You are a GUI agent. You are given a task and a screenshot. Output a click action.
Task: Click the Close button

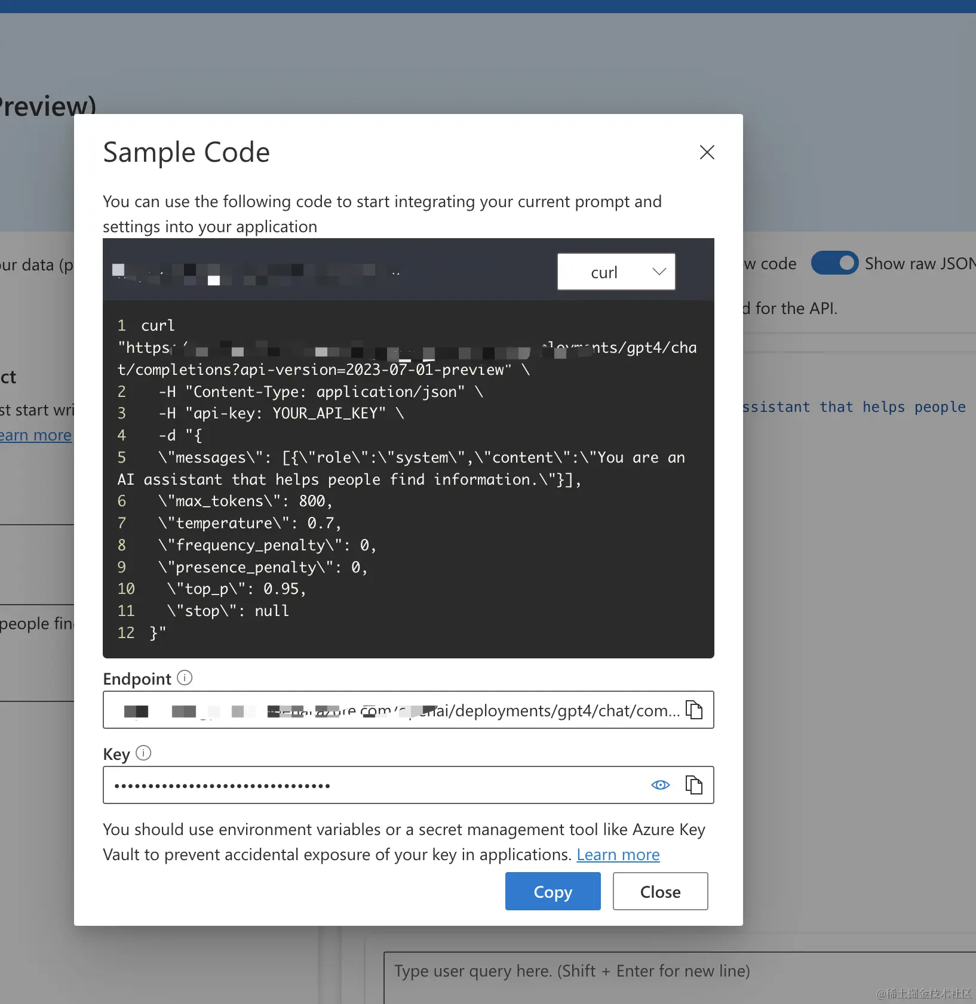coord(660,891)
